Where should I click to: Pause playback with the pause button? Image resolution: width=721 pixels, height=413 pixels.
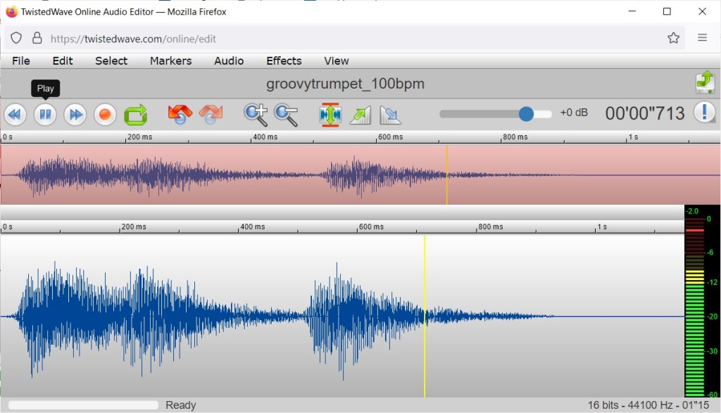(45, 114)
